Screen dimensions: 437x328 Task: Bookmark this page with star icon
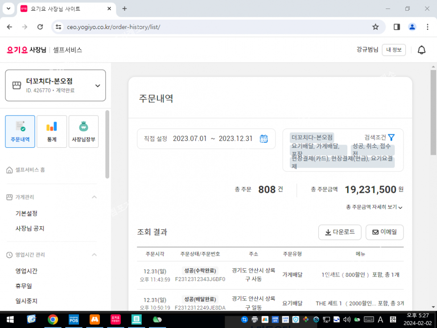click(375, 27)
